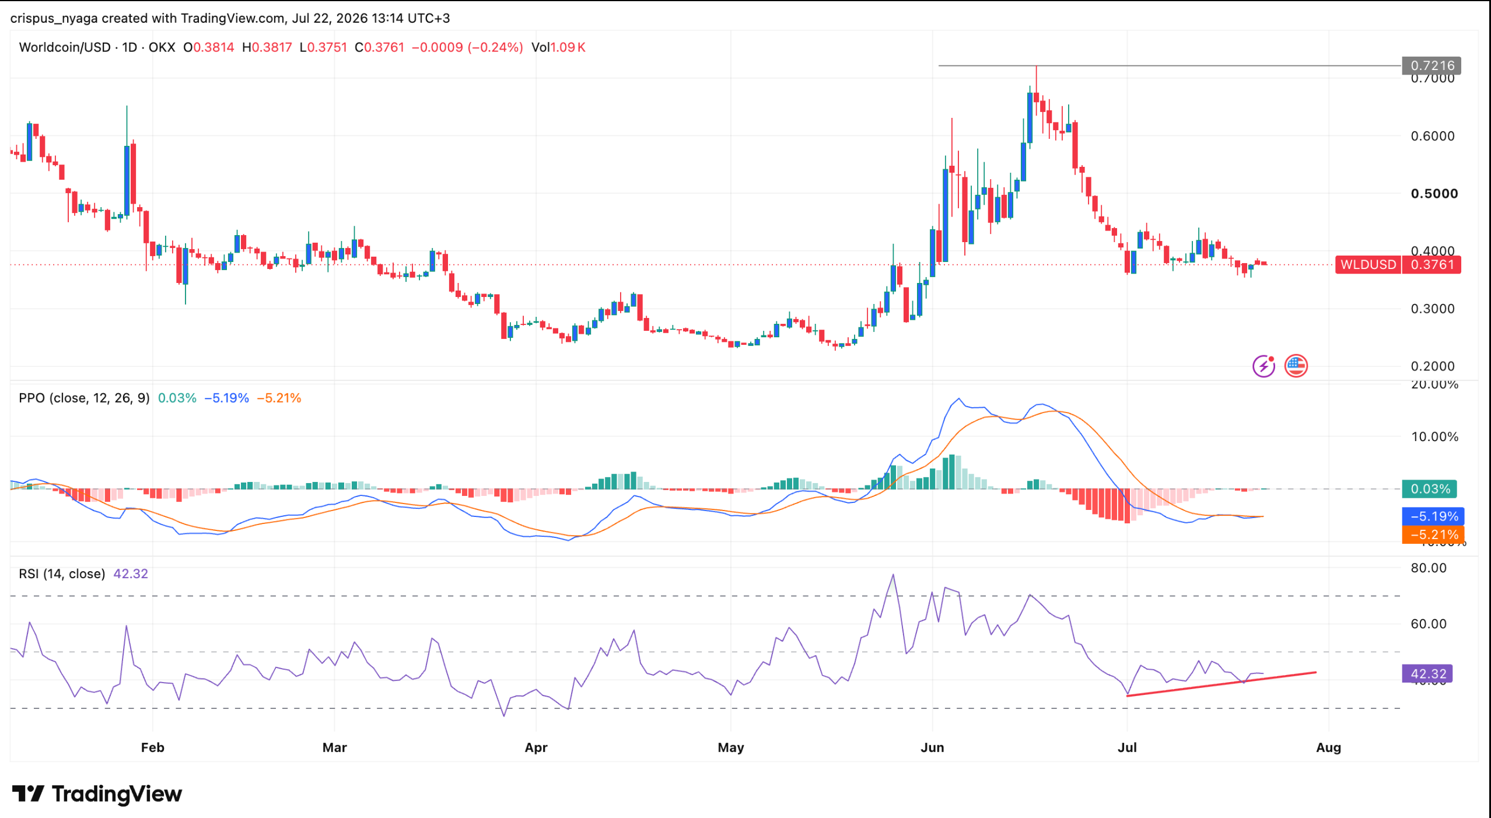Click the bold 0.5000 price axis label
Screen dimensions: 1491x818
pyautogui.click(x=1434, y=194)
